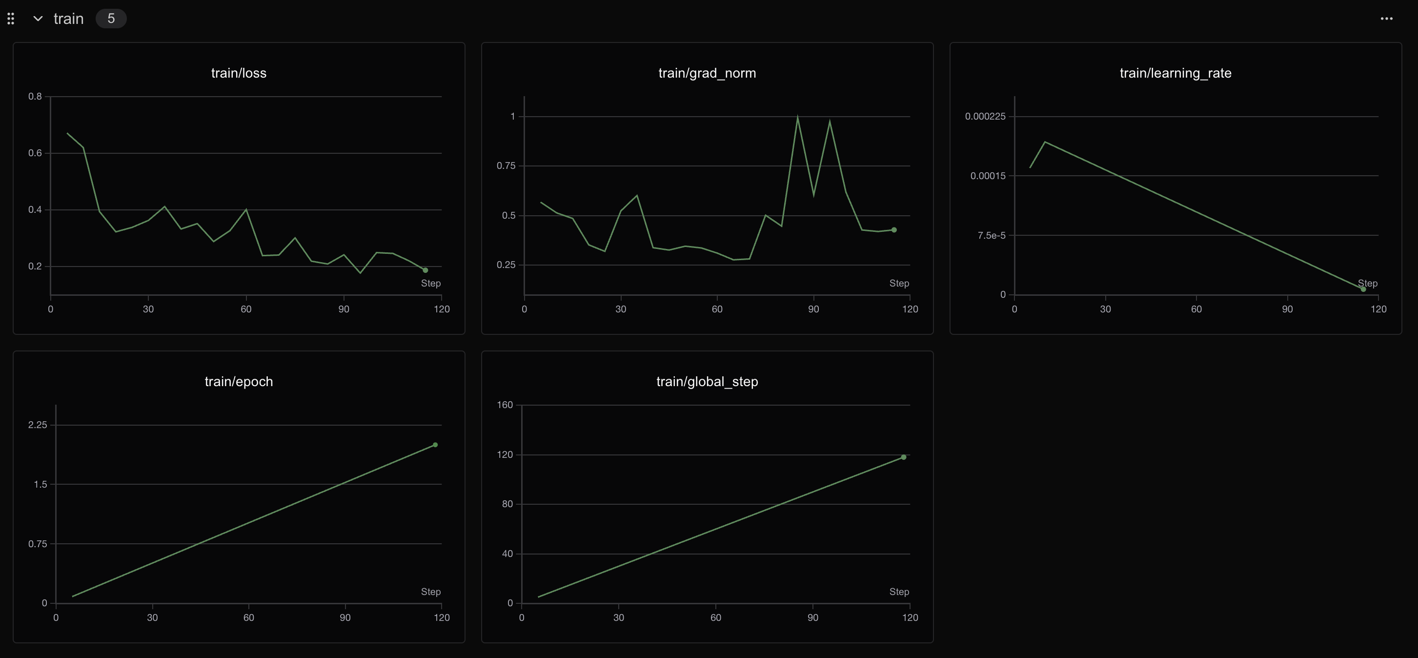The height and width of the screenshot is (658, 1418).
Task: Open the three-dot section options menu
Action: tap(1386, 19)
